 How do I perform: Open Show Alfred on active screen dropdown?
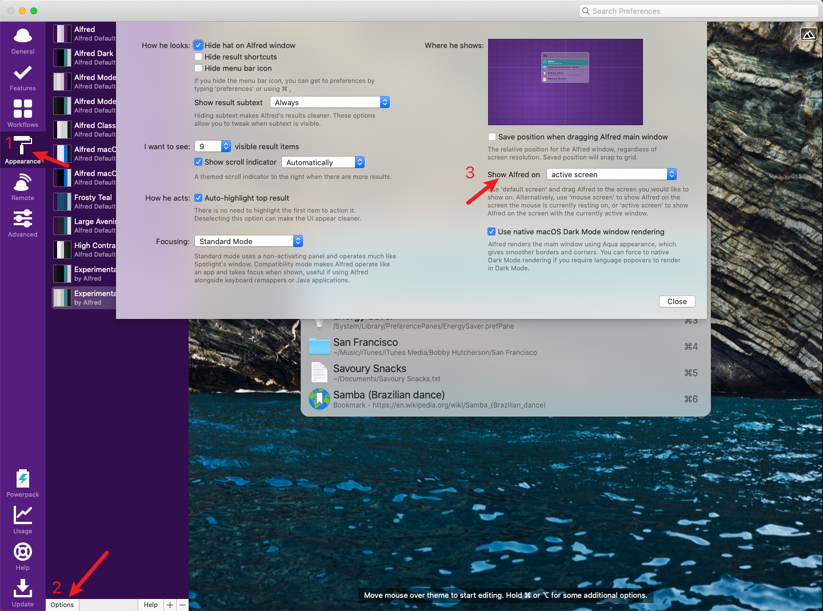pos(612,174)
